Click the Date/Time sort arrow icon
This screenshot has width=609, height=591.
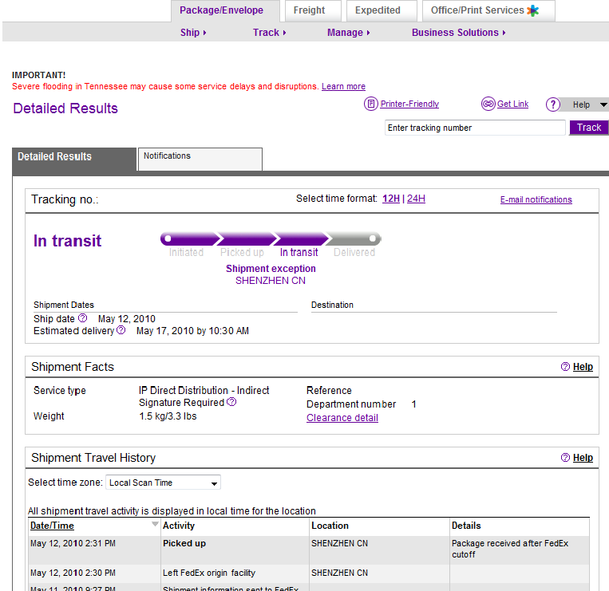(x=155, y=524)
